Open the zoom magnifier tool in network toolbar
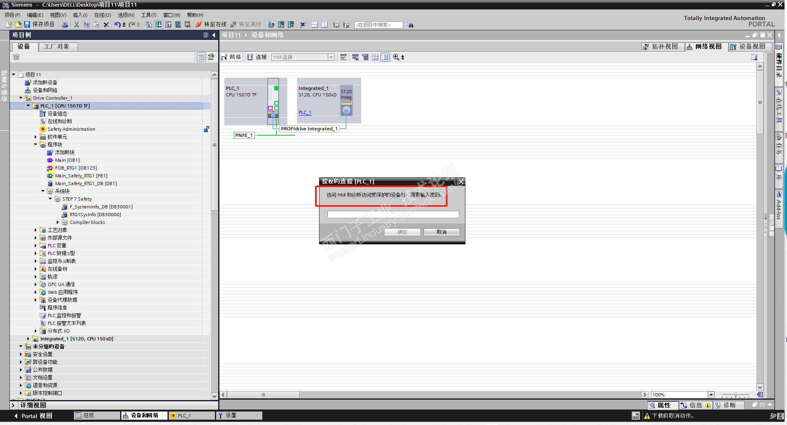Image resolution: width=787 pixels, height=425 pixels. [x=396, y=57]
